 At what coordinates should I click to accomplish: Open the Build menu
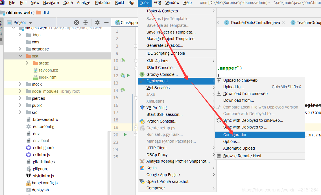[119, 3]
